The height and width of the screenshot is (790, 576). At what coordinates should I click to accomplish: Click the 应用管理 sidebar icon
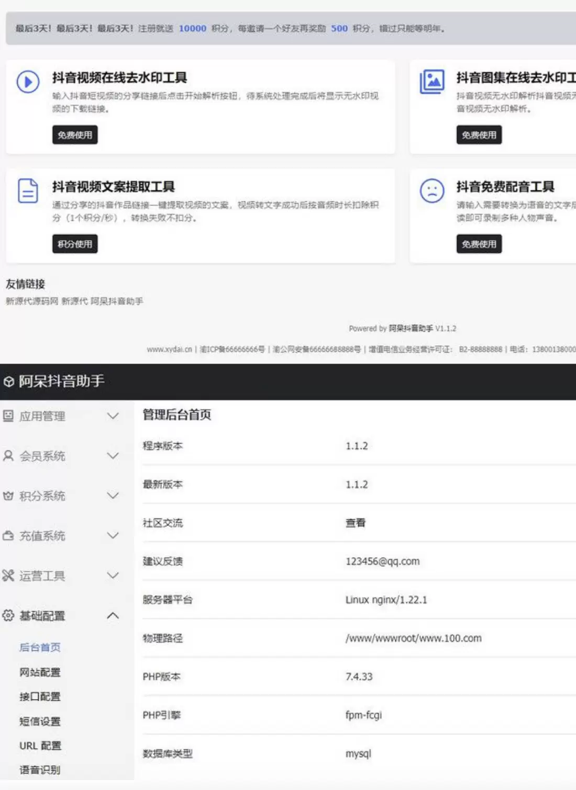tap(8, 416)
